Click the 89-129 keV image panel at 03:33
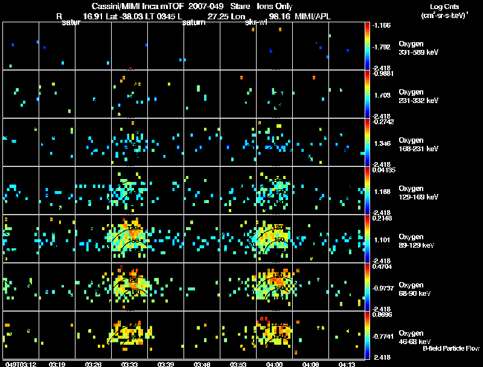The width and height of the screenshot is (483, 367). [x=129, y=239]
